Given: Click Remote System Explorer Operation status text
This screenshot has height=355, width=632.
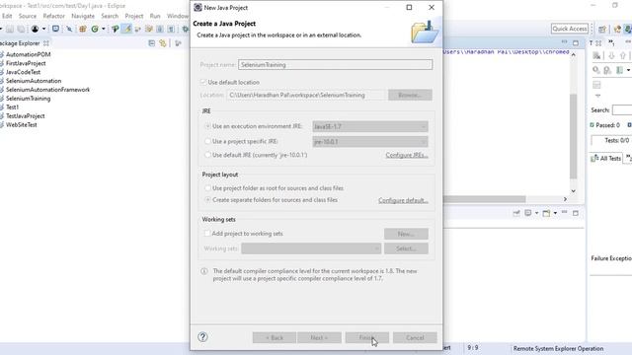Looking at the screenshot, I should click(558, 348).
